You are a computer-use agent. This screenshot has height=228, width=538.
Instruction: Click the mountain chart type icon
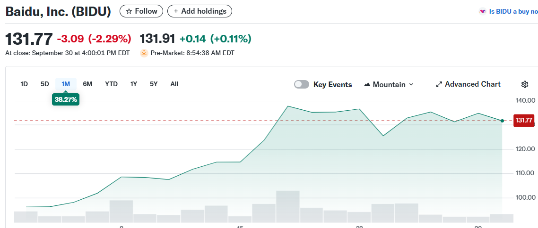click(x=367, y=85)
